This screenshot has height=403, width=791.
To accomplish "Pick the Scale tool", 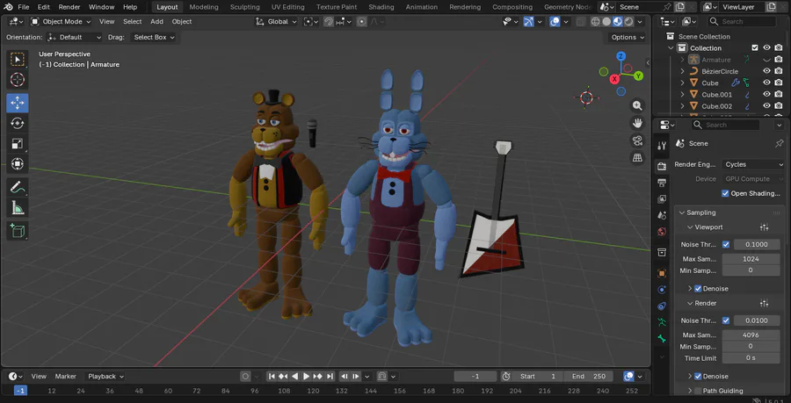I will (x=18, y=144).
